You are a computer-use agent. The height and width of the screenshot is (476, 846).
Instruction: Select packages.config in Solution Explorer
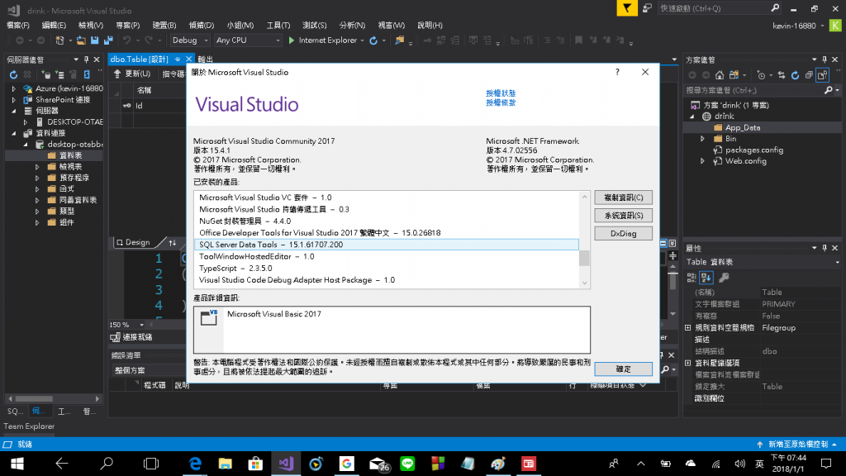pos(753,150)
